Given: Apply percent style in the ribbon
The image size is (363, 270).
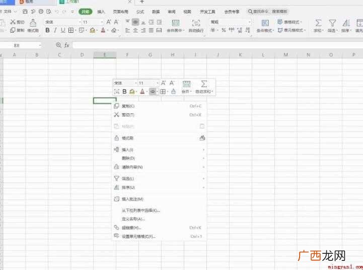Looking at the screenshot, I should tap(224, 30).
